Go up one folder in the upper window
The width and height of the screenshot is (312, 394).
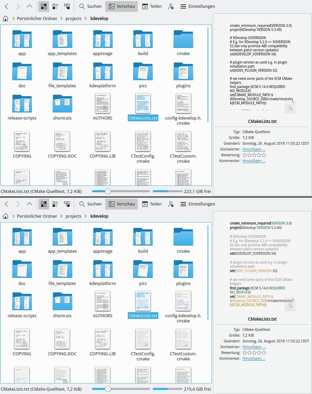(x=30, y=6)
